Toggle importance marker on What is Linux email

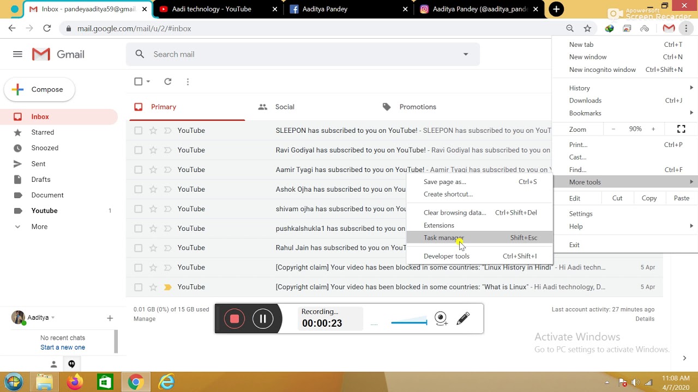tap(167, 287)
